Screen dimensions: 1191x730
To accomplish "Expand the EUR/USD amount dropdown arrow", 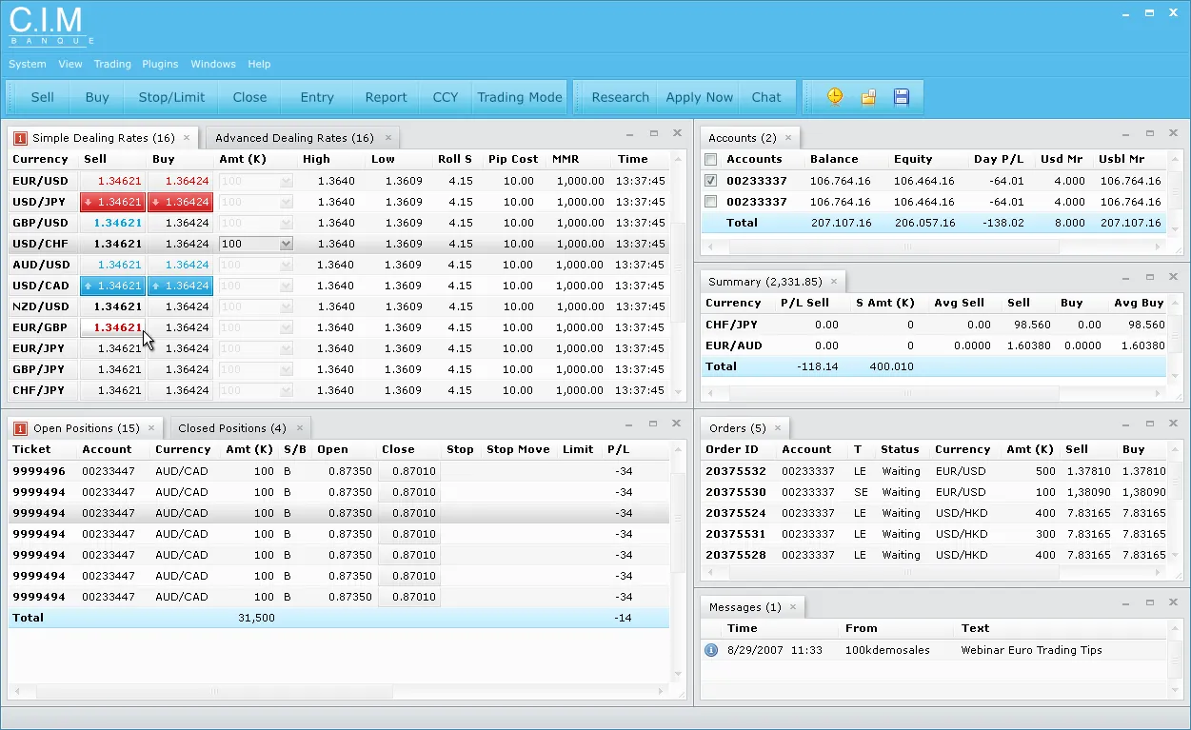I will [x=286, y=181].
